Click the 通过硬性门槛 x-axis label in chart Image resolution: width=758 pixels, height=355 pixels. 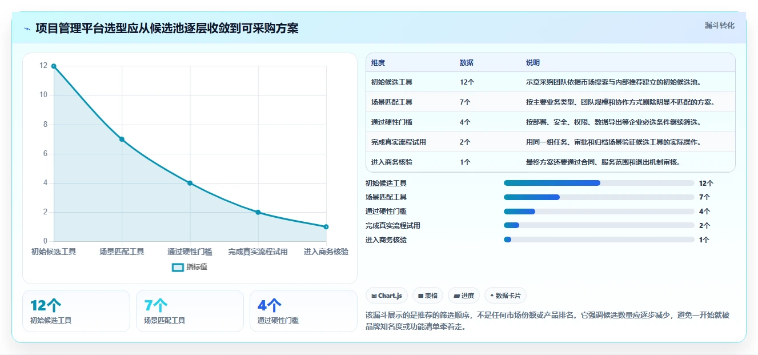point(190,252)
